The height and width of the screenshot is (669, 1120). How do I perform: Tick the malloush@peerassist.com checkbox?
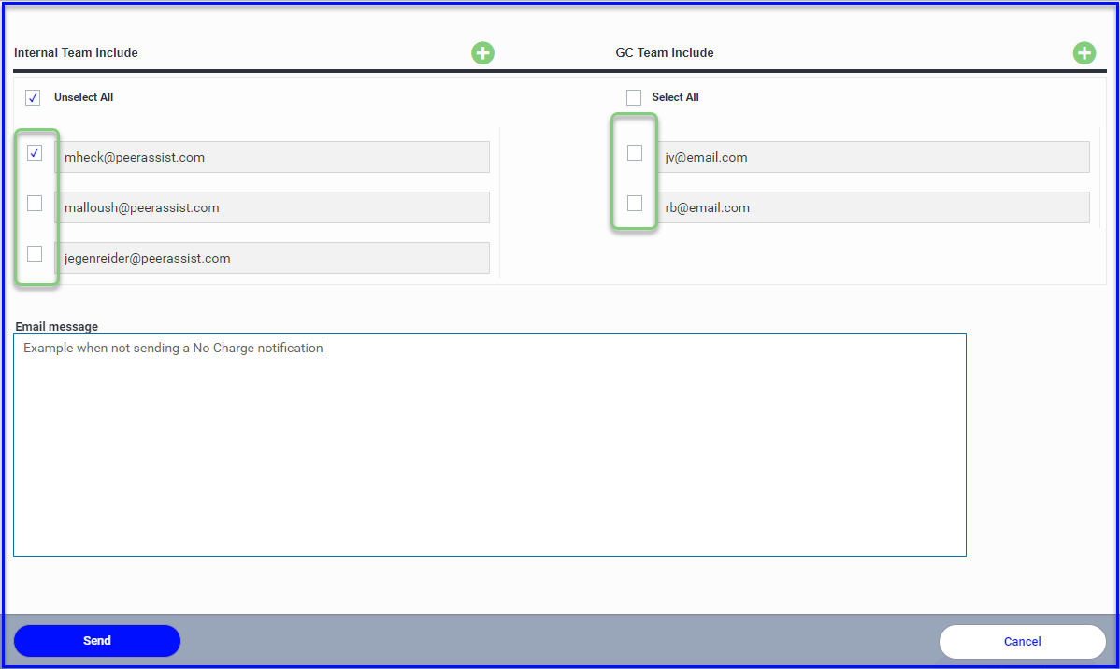[x=35, y=204]
